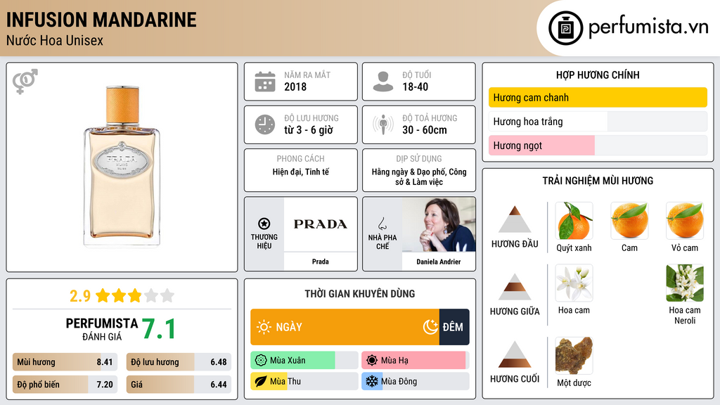Click the sillage icon beside Độ toả hương
Viewport: 720px width, 405px height.
point(383,124)
